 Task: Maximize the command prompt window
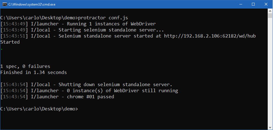click(253, 4)
